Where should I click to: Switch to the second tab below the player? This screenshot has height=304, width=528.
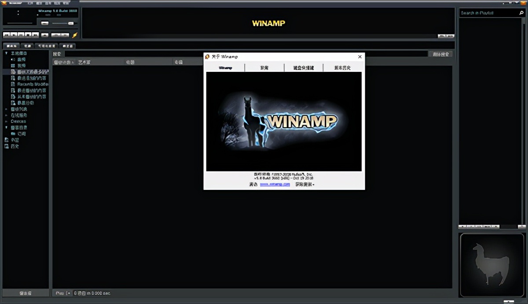pos(28,45)
